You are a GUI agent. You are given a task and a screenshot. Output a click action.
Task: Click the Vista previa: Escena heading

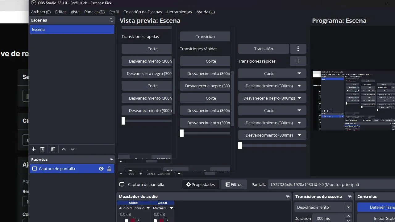tap(150, 21)
